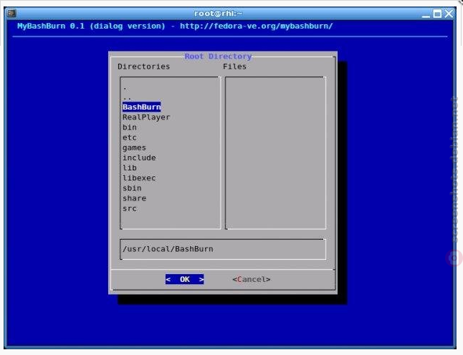Maximize the terminal window
463x355 pixels.
437,14
